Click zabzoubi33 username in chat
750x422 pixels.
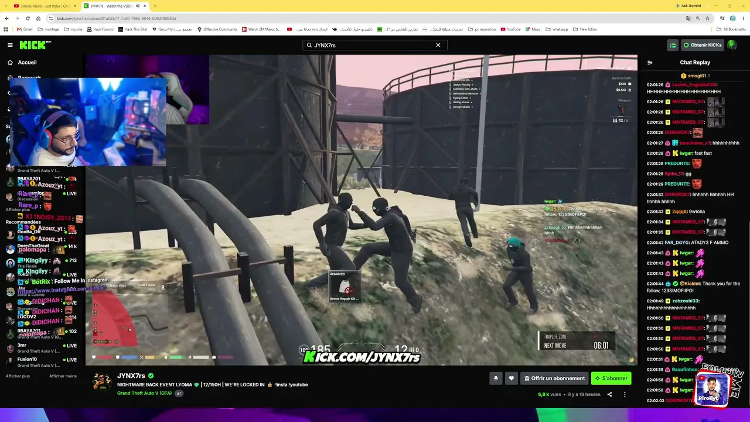tap(686, 301)
